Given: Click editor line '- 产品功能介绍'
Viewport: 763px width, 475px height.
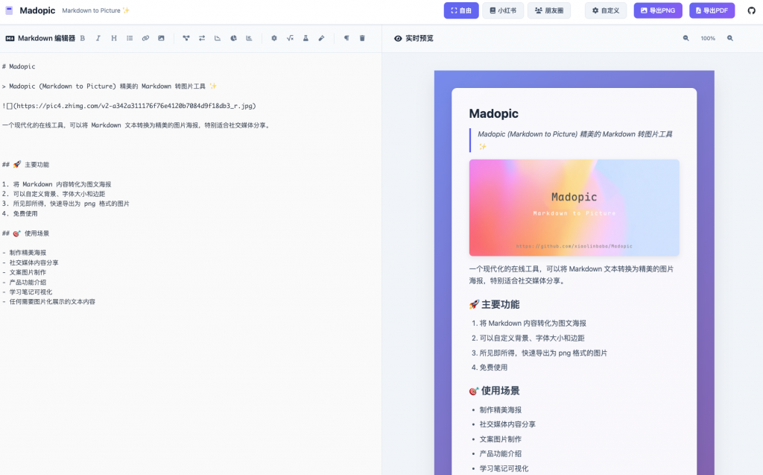Looking at the screenshot, I should click(24, 282).
